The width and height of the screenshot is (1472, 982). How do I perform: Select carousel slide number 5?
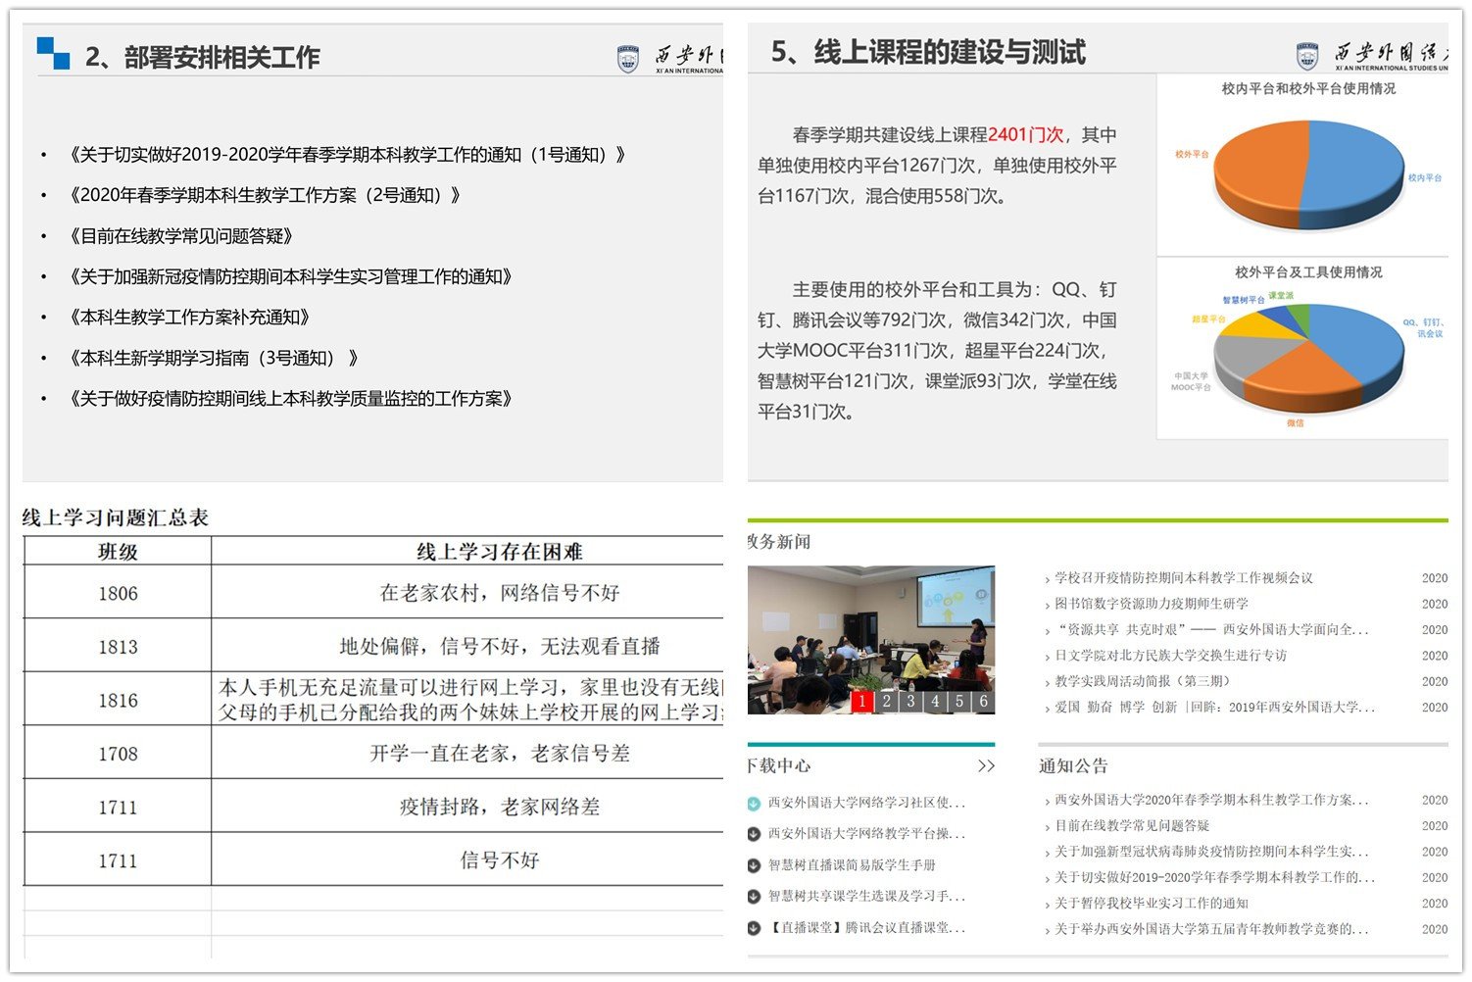[x=959, y=701]
